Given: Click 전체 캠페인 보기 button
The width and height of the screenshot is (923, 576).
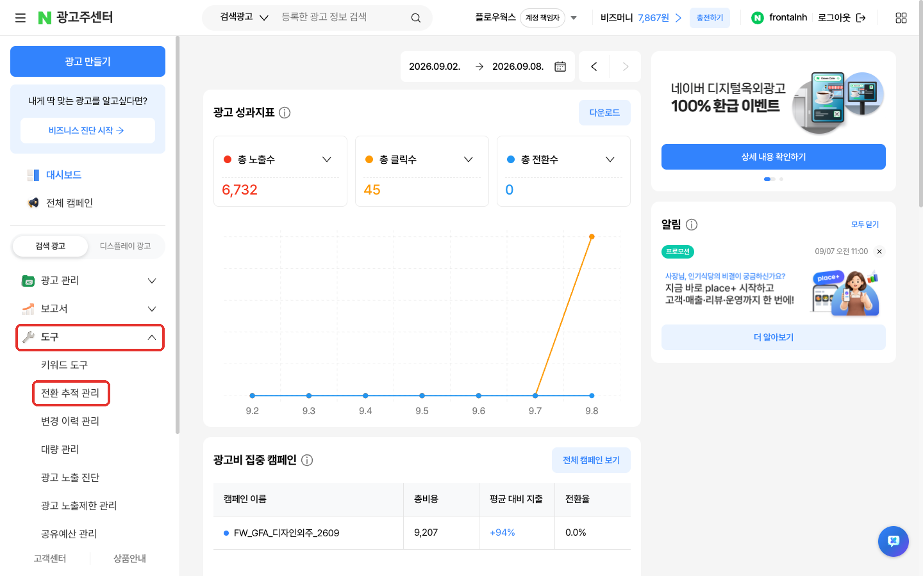Looking at the screenshot, I should [591, 460].
